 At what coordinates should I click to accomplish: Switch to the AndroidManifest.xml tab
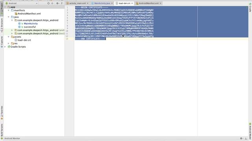[149, 3]
